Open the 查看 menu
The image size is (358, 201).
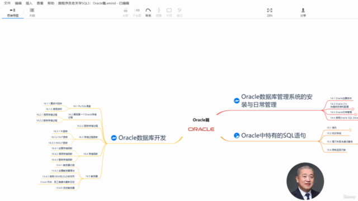tap(40, 3)
